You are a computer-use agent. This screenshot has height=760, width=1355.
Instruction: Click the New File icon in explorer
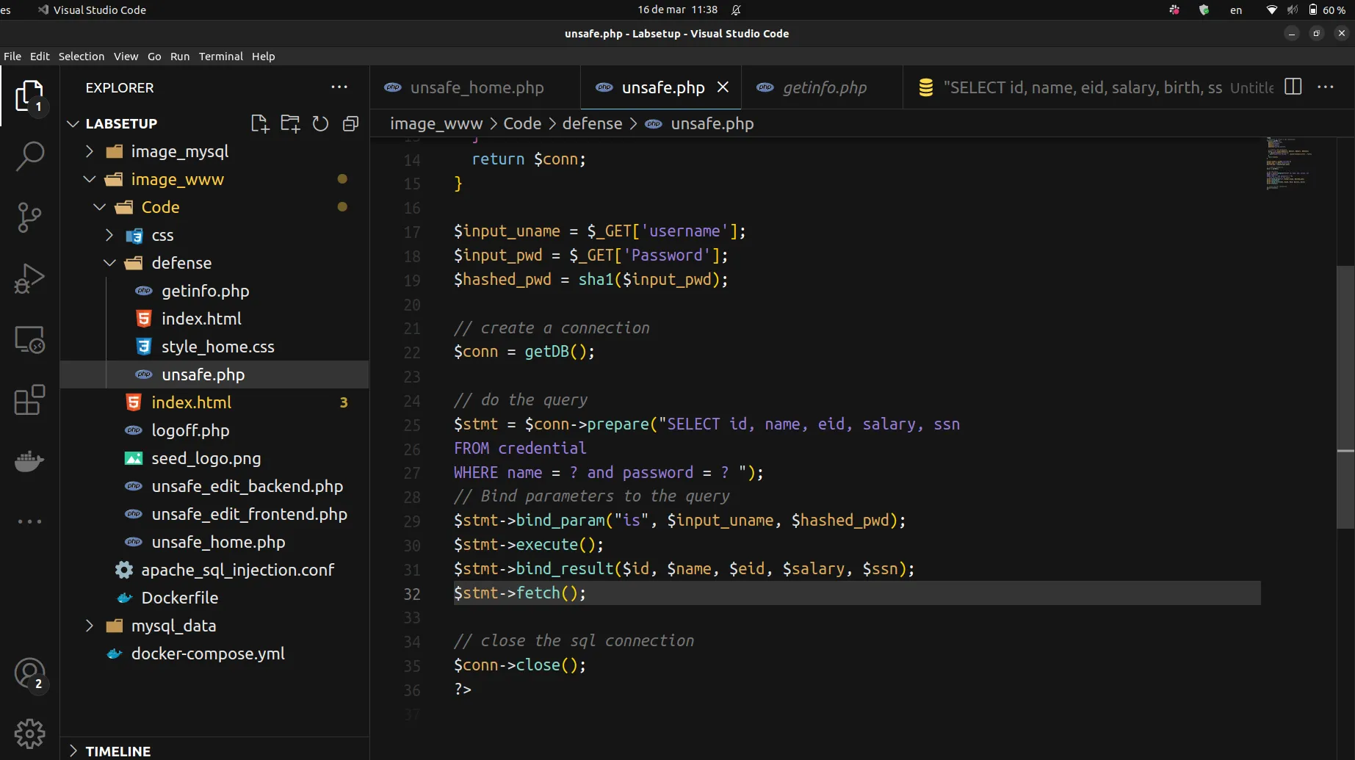(259, 123)
